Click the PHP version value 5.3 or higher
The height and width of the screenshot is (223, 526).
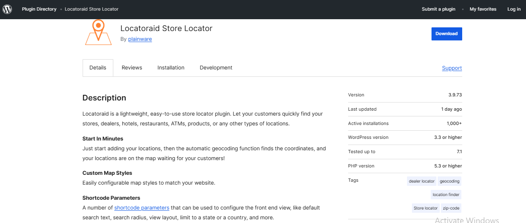point(448,166)
